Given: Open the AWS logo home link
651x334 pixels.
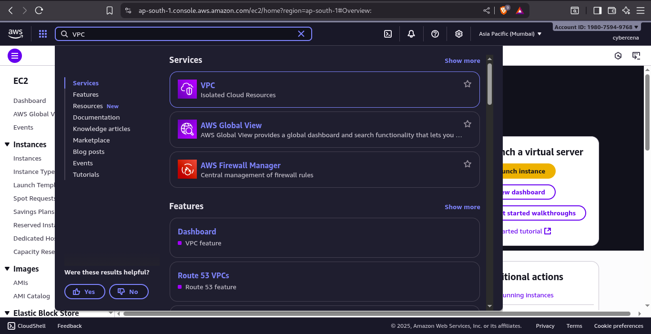Looking at the screenshot, I should [x=15, y=33].
